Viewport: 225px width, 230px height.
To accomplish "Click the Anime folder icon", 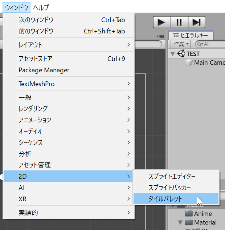I will [x=188, y=213].
